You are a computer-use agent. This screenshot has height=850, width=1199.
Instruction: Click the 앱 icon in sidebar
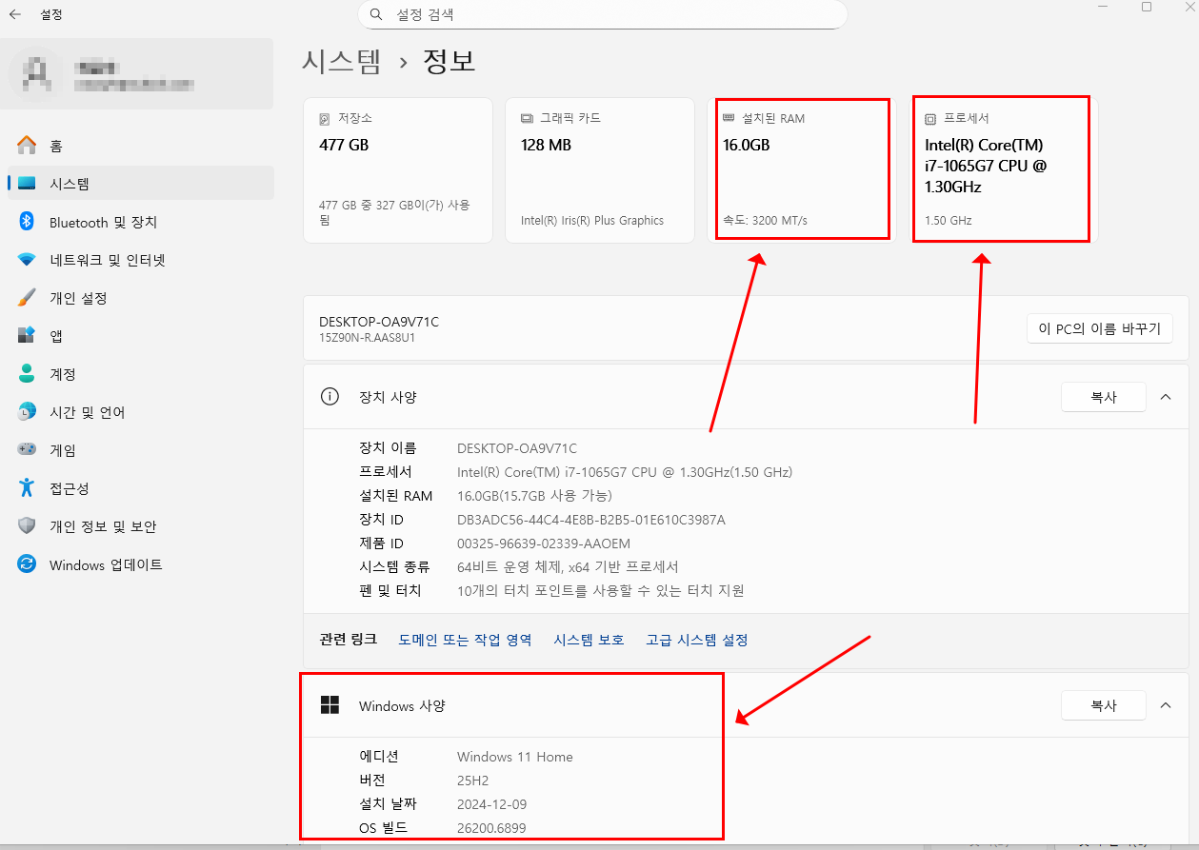coord(27,336)
